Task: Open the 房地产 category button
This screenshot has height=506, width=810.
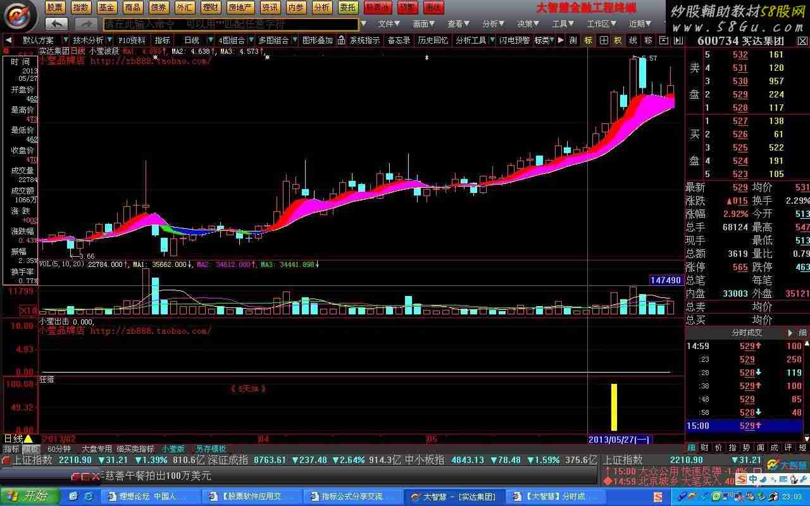Action: [x=240, y=8]
